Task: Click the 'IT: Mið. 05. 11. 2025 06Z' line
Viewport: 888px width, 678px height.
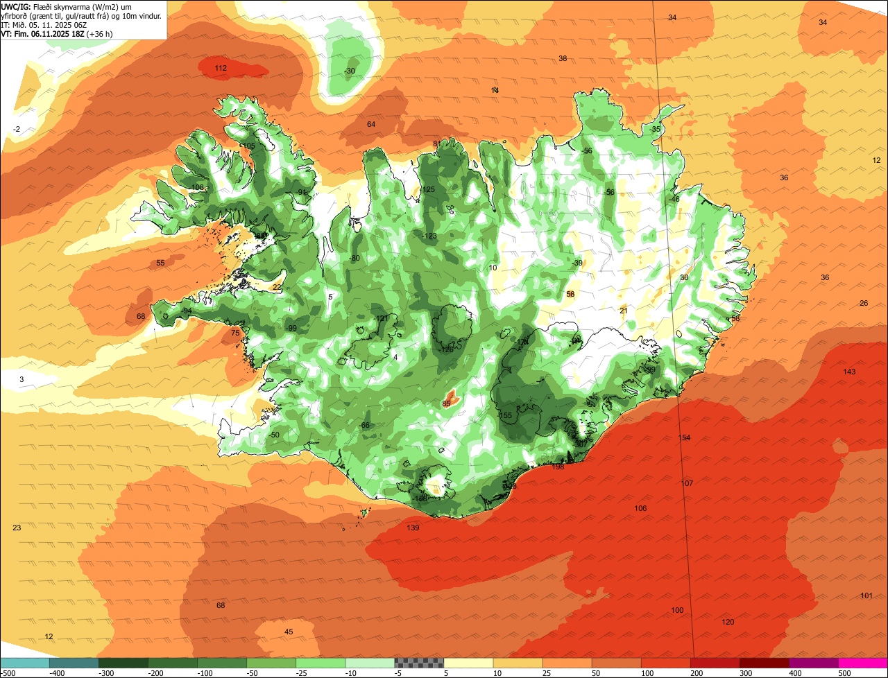Action: coord(43,24)
